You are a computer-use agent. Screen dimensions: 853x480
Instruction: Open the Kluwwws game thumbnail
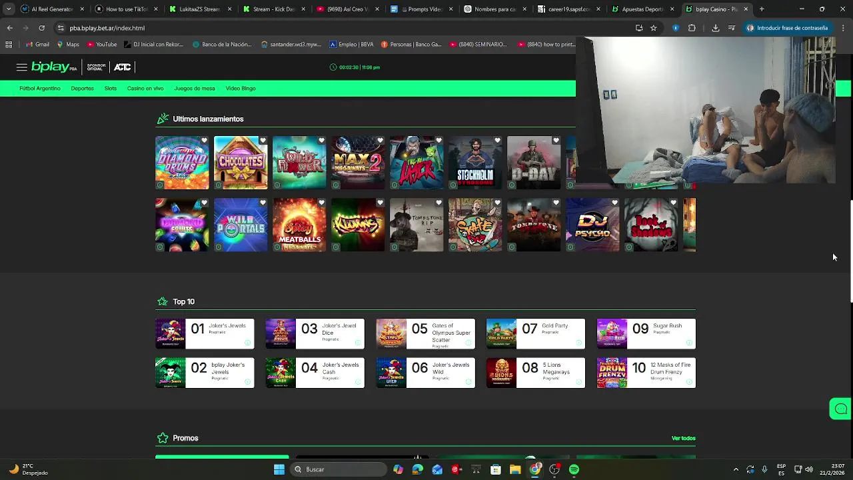click(358, 225)
